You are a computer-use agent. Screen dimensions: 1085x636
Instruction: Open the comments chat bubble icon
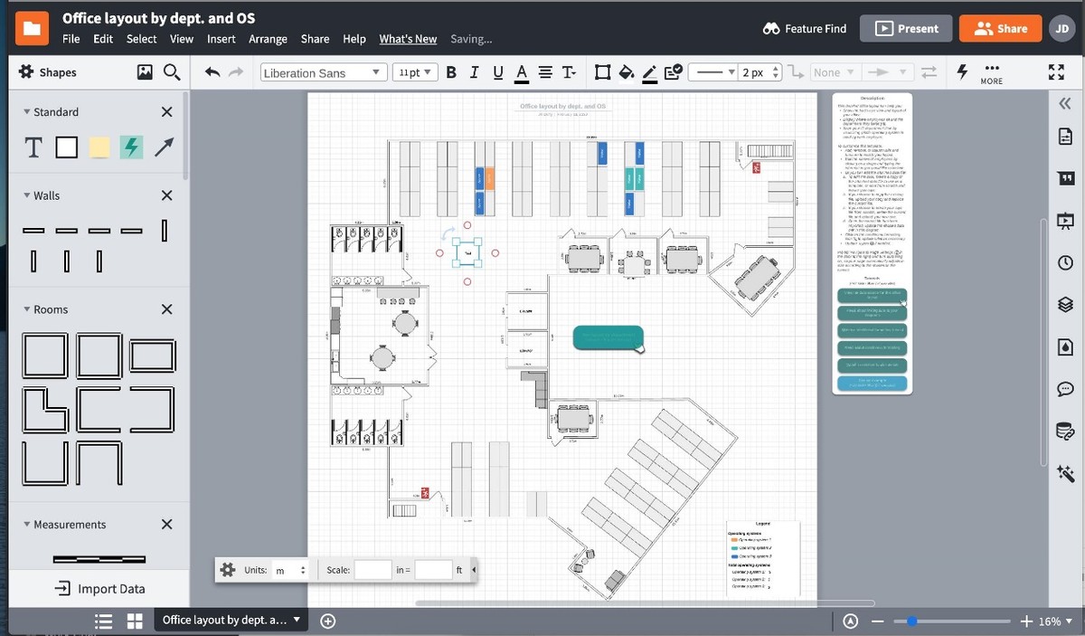pos(1064,389)
